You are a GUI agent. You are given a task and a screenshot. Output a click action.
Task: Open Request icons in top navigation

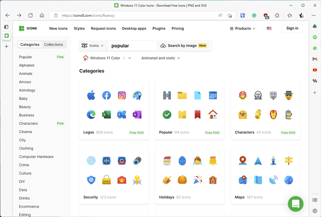pos(104,28)
